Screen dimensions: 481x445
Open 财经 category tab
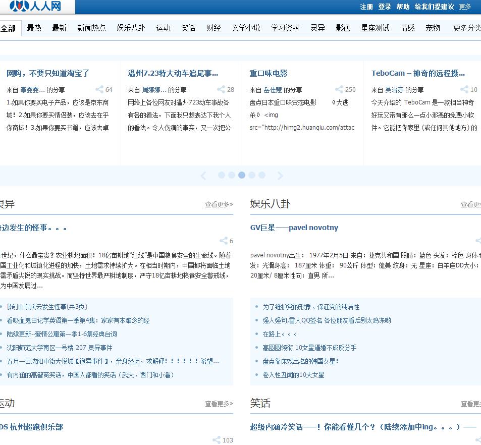tap(213, 28)
